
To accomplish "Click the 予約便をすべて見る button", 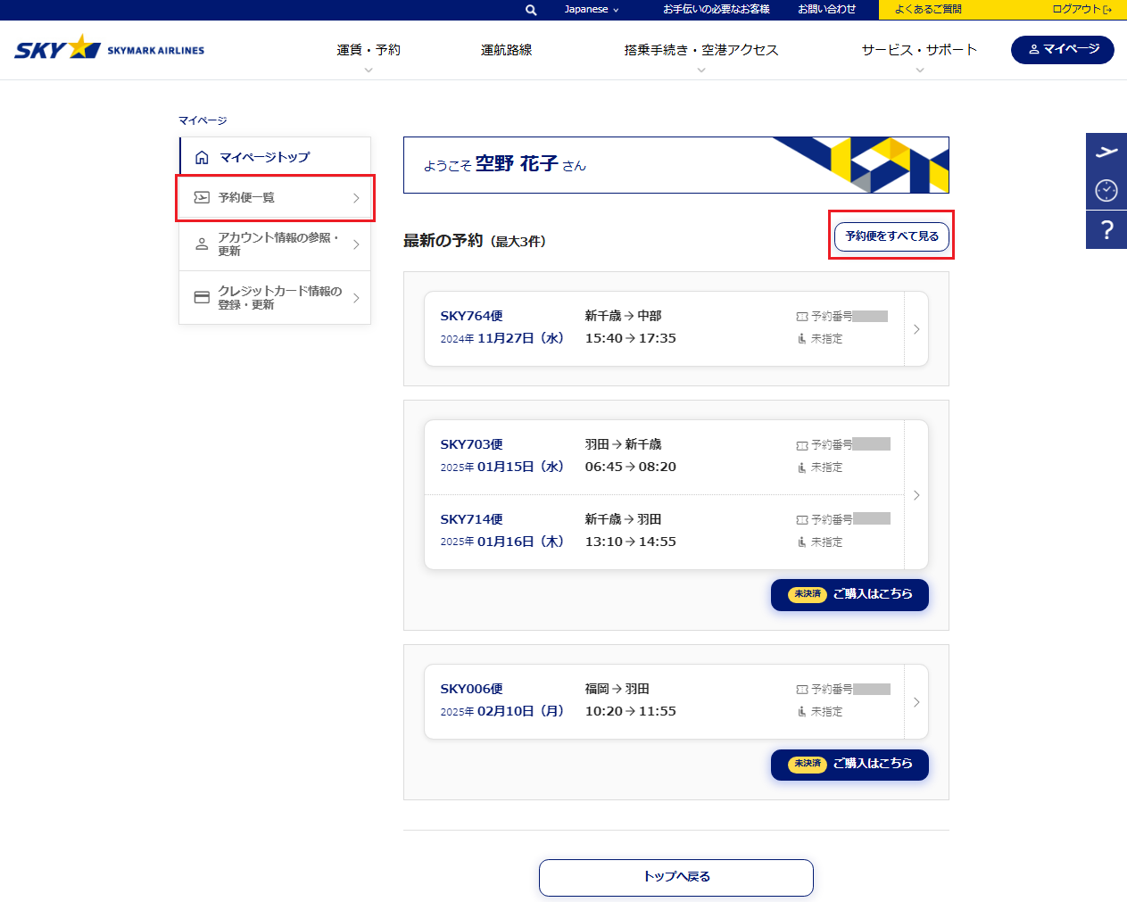I will (x=891, y=236).
